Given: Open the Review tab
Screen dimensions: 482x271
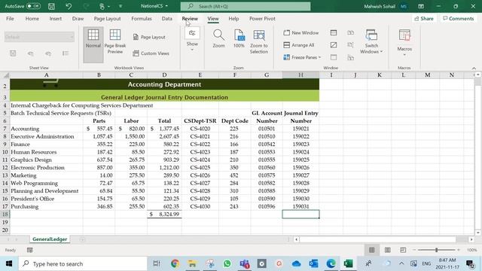Looking at the screenshot, I should (190, 19).
